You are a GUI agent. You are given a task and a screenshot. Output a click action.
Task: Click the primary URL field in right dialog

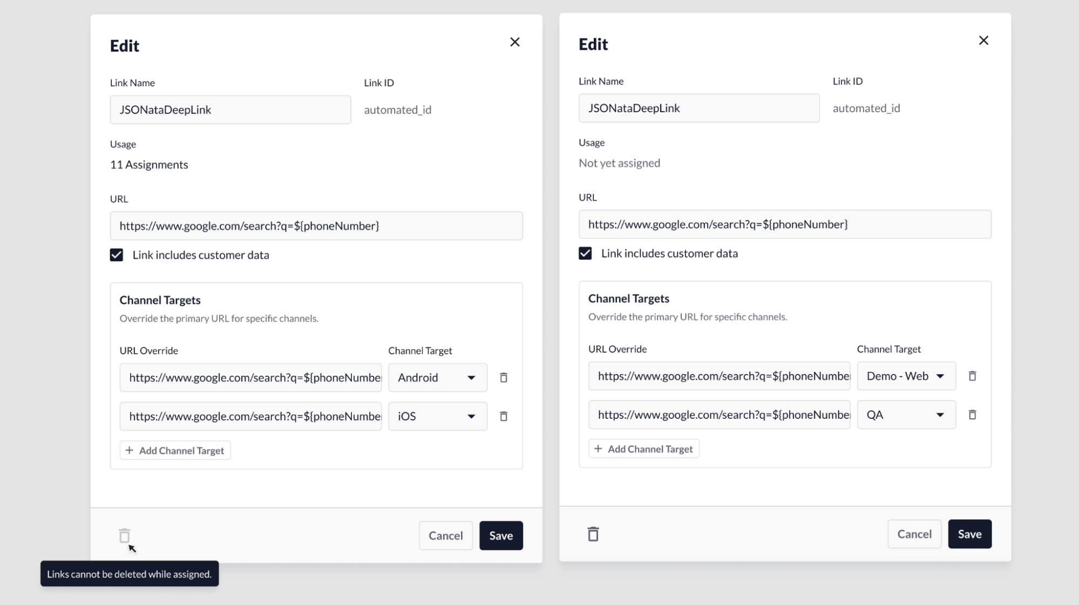[784, 224]
